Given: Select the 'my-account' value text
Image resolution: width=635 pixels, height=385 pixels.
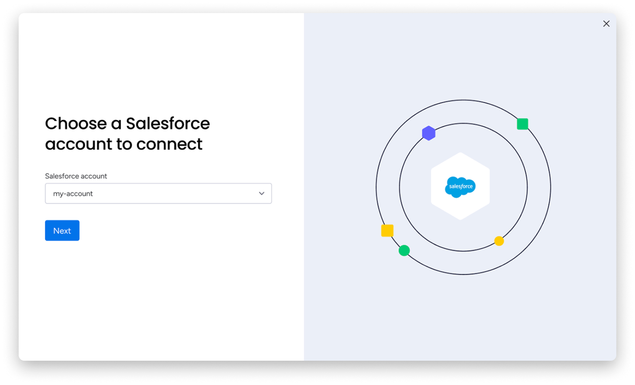Looking at the screenshot, I should (73, 194).
